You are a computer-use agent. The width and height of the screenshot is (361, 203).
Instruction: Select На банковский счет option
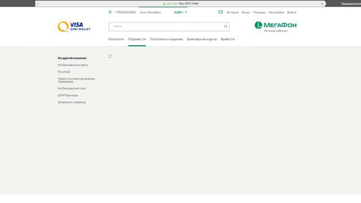click(x=72, y=89)
